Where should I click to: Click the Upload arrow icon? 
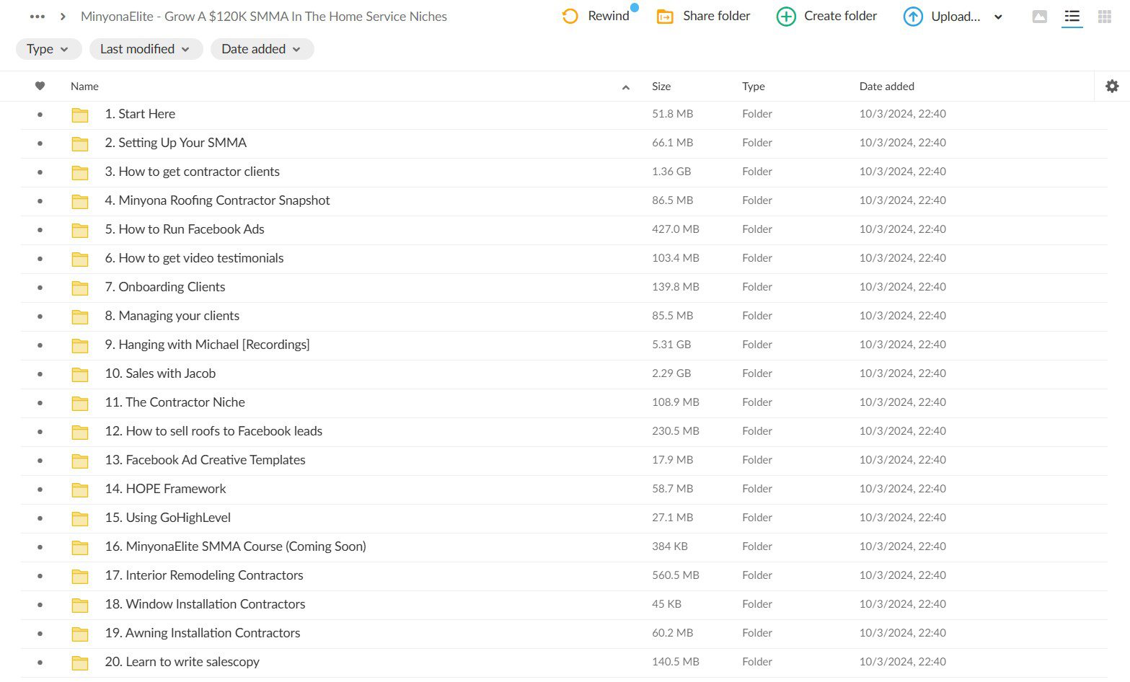(913, 17)
